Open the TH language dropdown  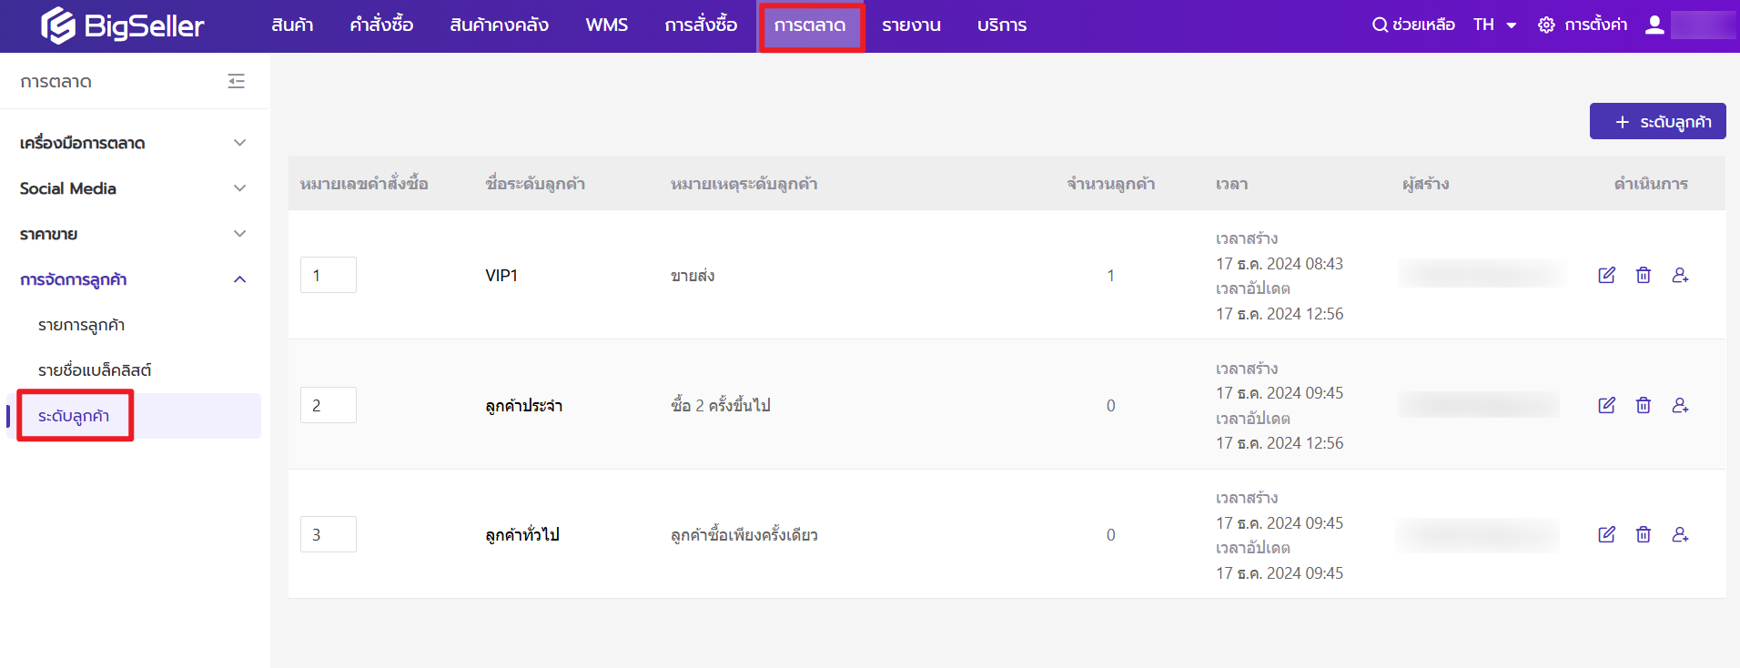pos(1494,25)
